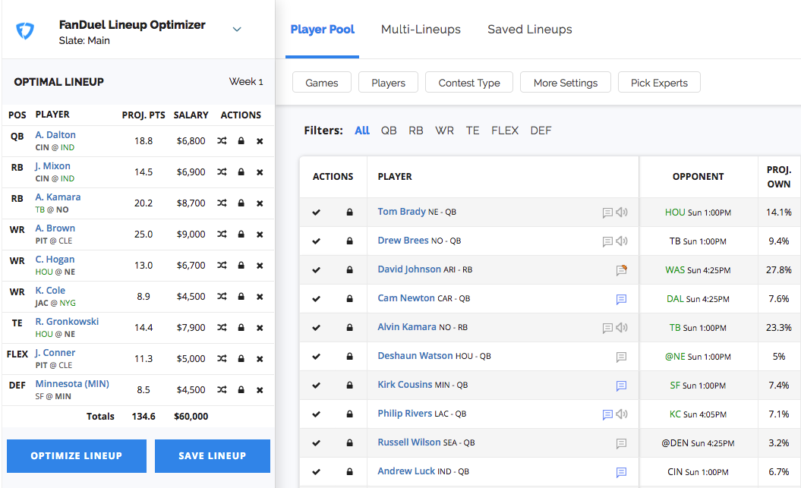Open the Multi-Lineups tab
Image resolution: width=801 pixels, height=488 pixels.
point(421,30)
